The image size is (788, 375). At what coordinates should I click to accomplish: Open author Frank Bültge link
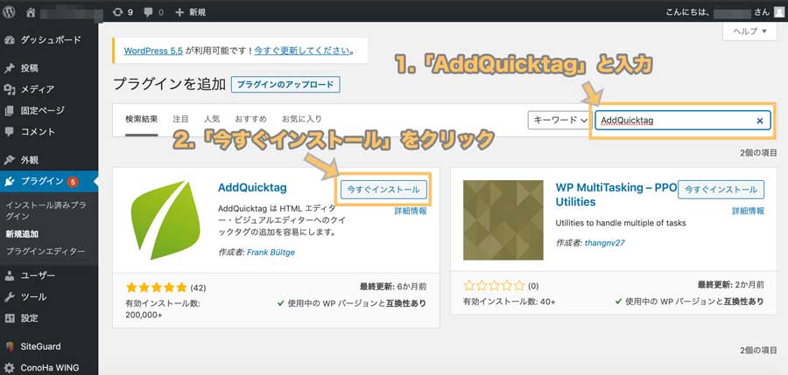(x=271, y=253)
